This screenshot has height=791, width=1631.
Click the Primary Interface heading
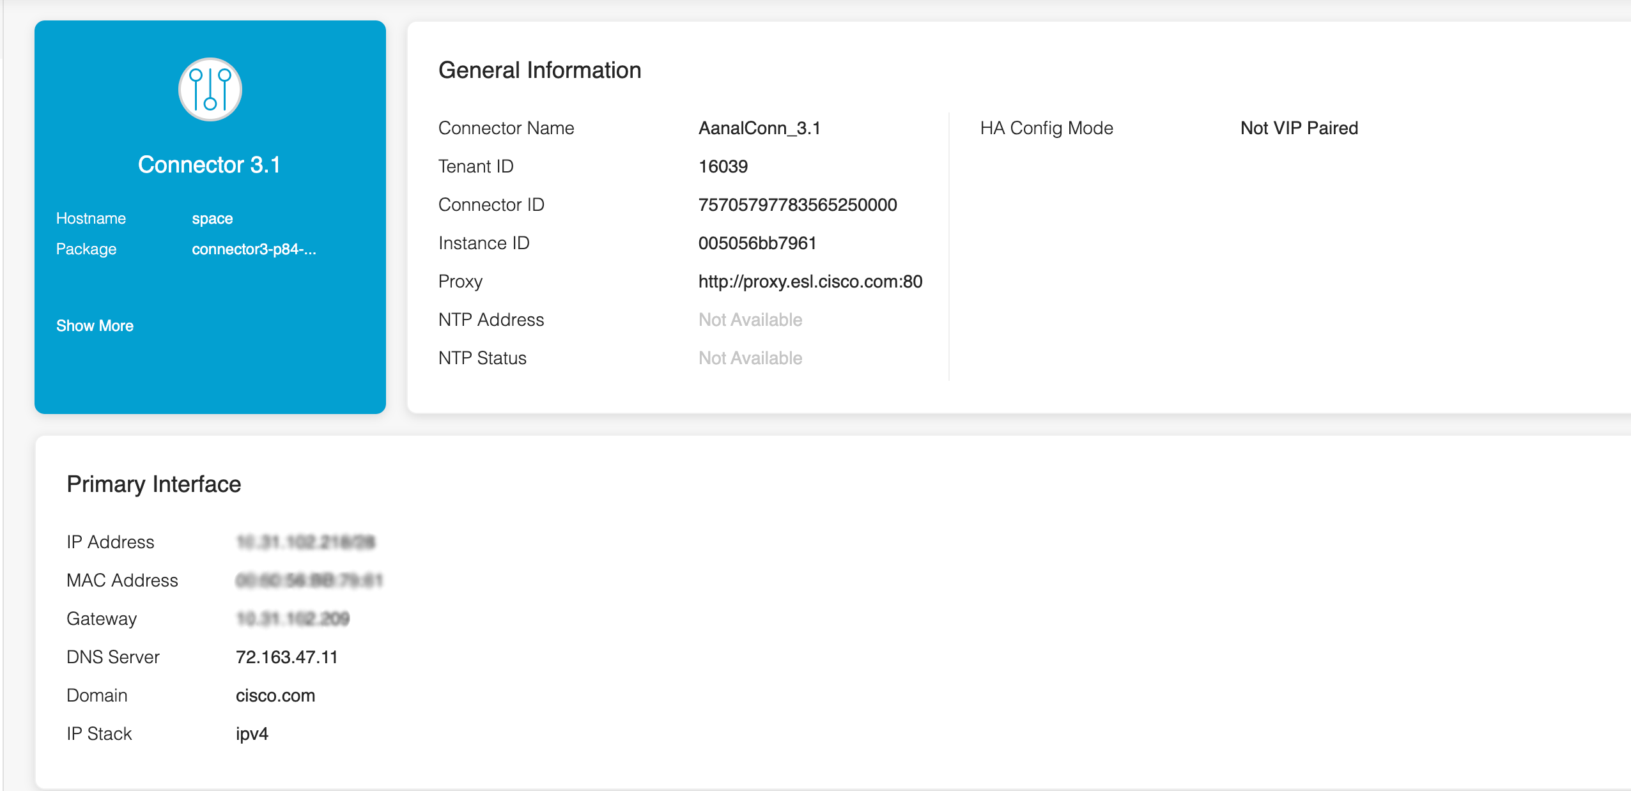153,484
